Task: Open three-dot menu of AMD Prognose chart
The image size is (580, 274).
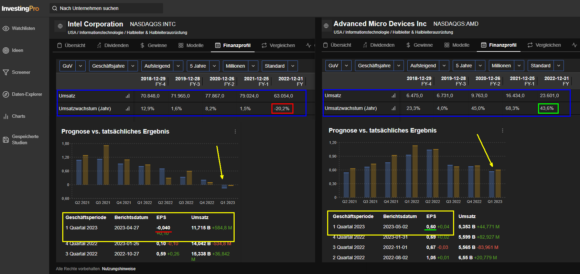Action: click(503, 130)
